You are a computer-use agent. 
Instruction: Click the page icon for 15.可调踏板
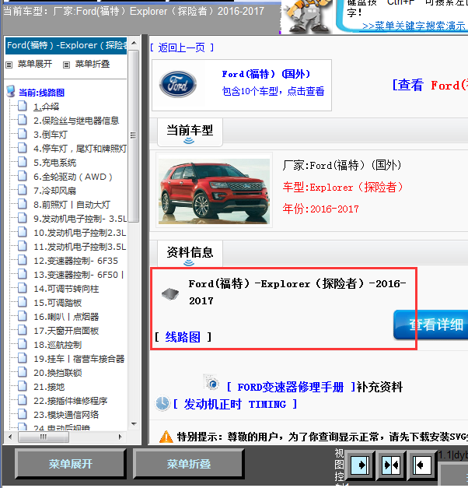point(22,302)
